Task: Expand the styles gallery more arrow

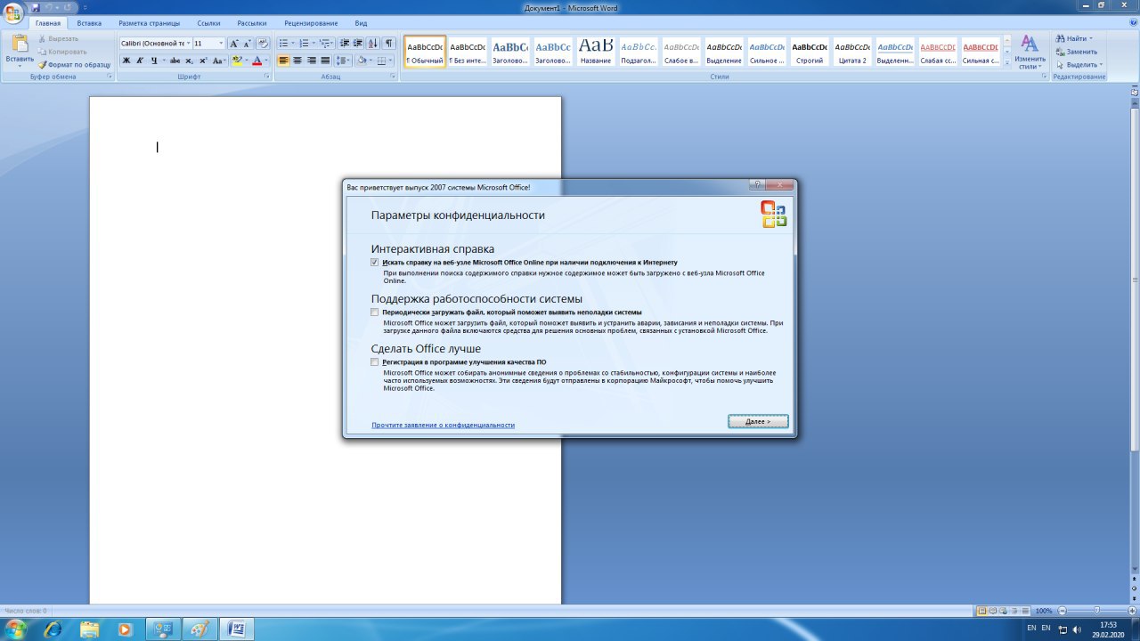Action: 1007,63
